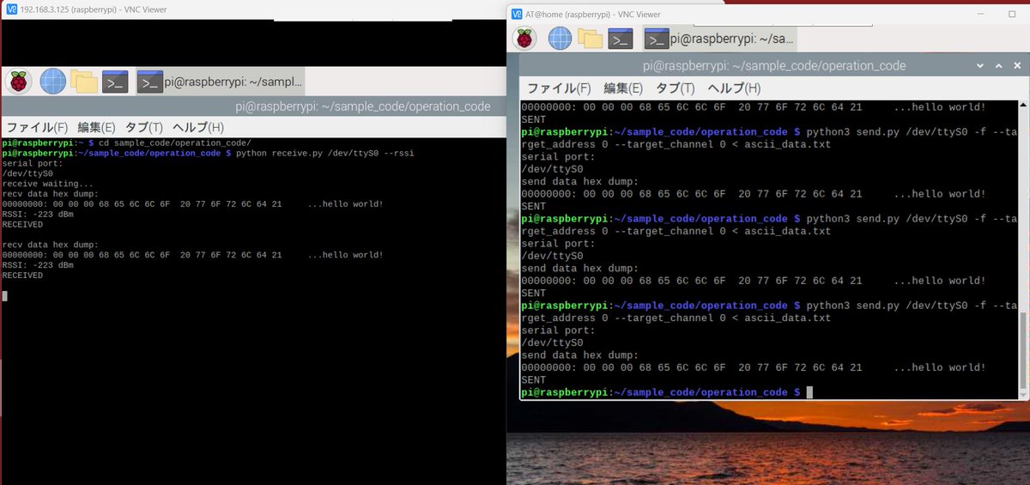Minimize the right terminal window via down chevron
This screenshot has width=1030, height=485.
point(981,65)
